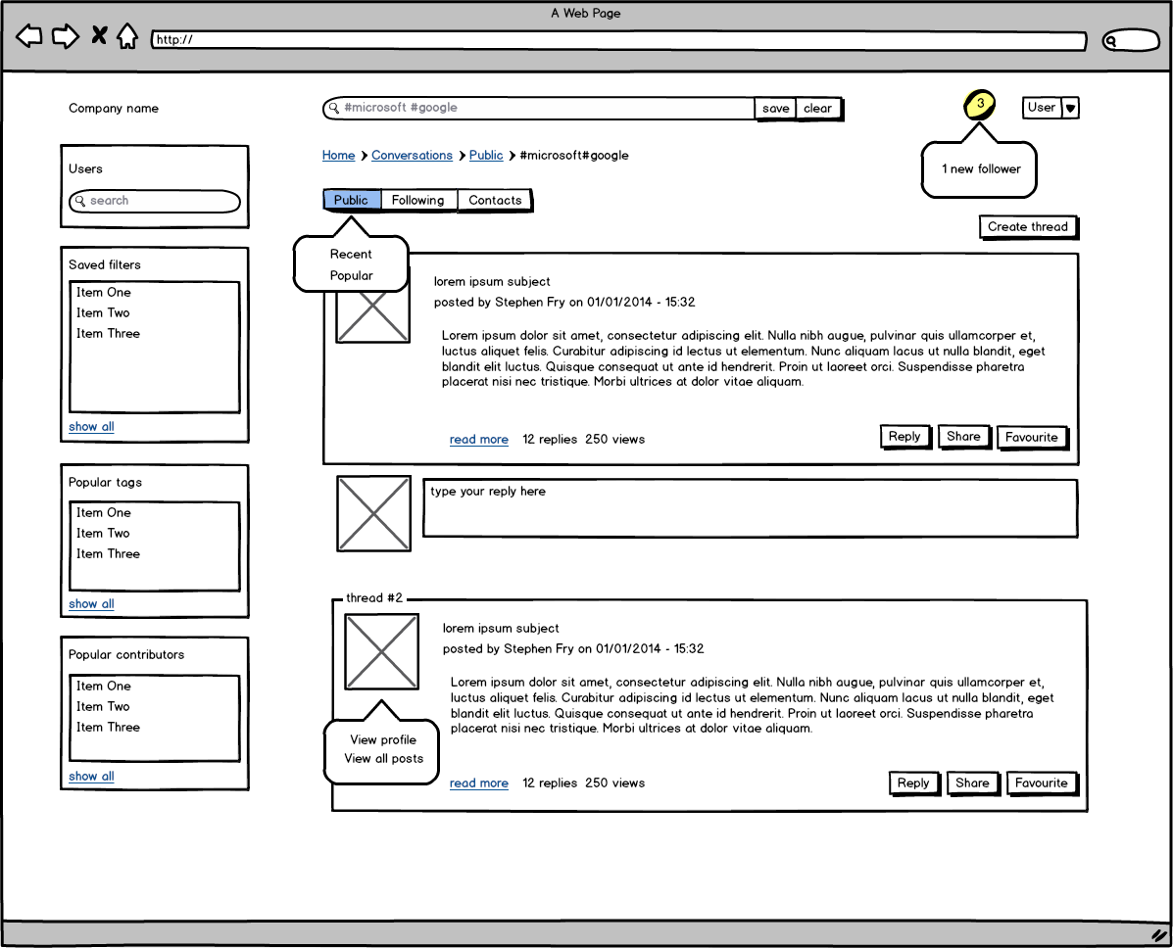
Task: Expand the User dropdown arrow
Action: (x=1070, y=109)
